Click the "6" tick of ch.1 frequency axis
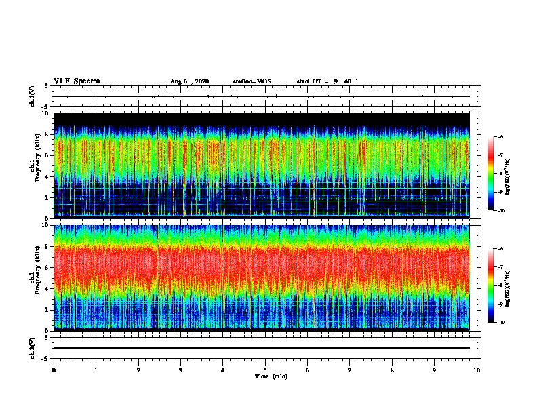 pos(47,155)
